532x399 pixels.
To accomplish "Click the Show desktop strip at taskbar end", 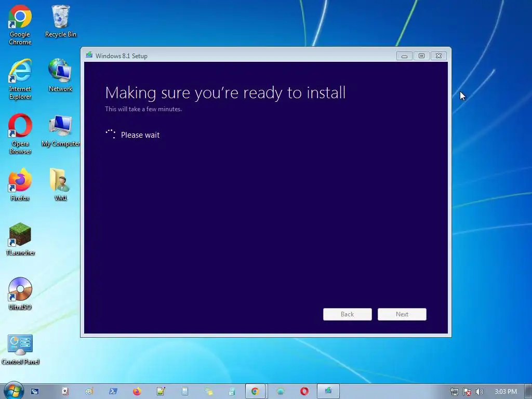I will 528,392.
